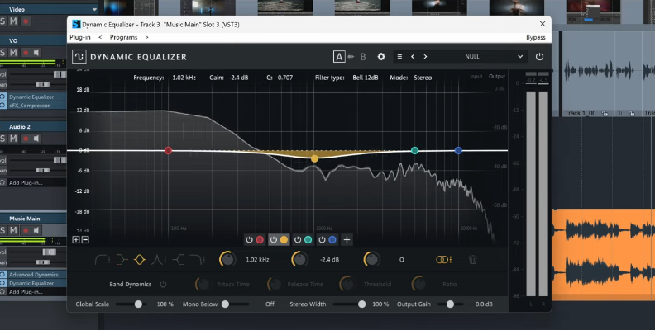This screenshot has width=655, height=330.
Task: Add a new EQ band with plus
Action: coord(347,240)
